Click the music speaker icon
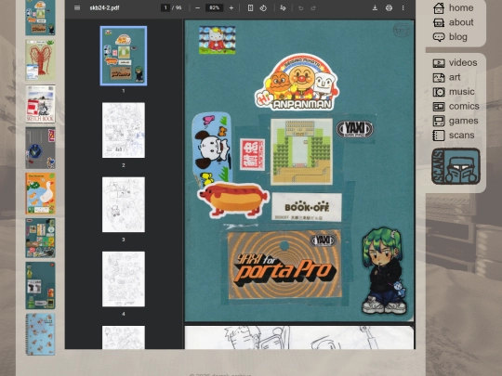 [x=439, y=92]
